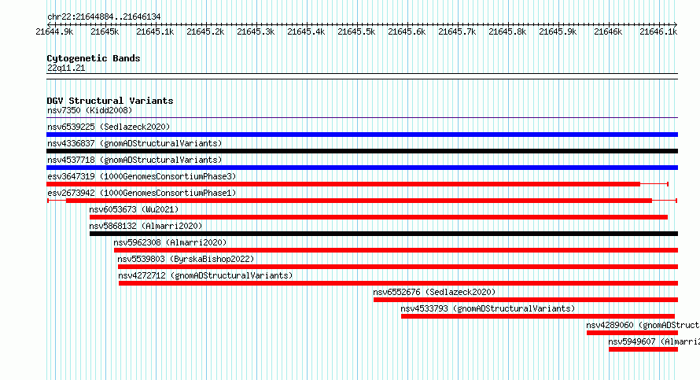Screen dimensions: 700x380
Task: Select the red nsv4533793 variant bar
Action: point(538,316)
